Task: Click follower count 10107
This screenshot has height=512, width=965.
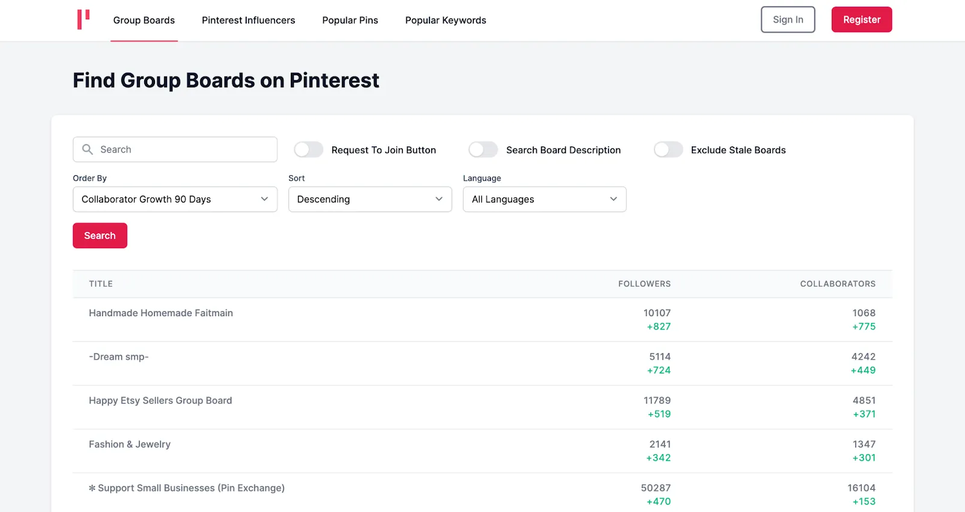Action: point(657,313)
